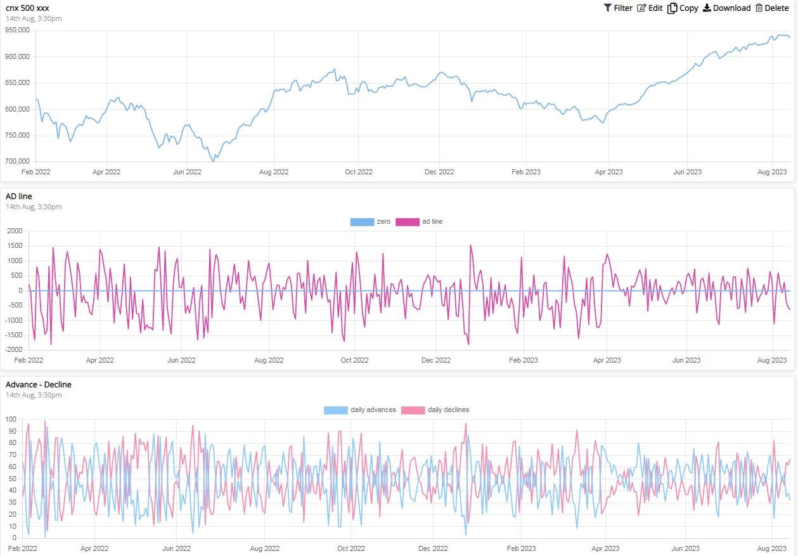Click the 'Advance - Decline' chart title
Screen dimensions: 798x556
click(x=39, y=385)
